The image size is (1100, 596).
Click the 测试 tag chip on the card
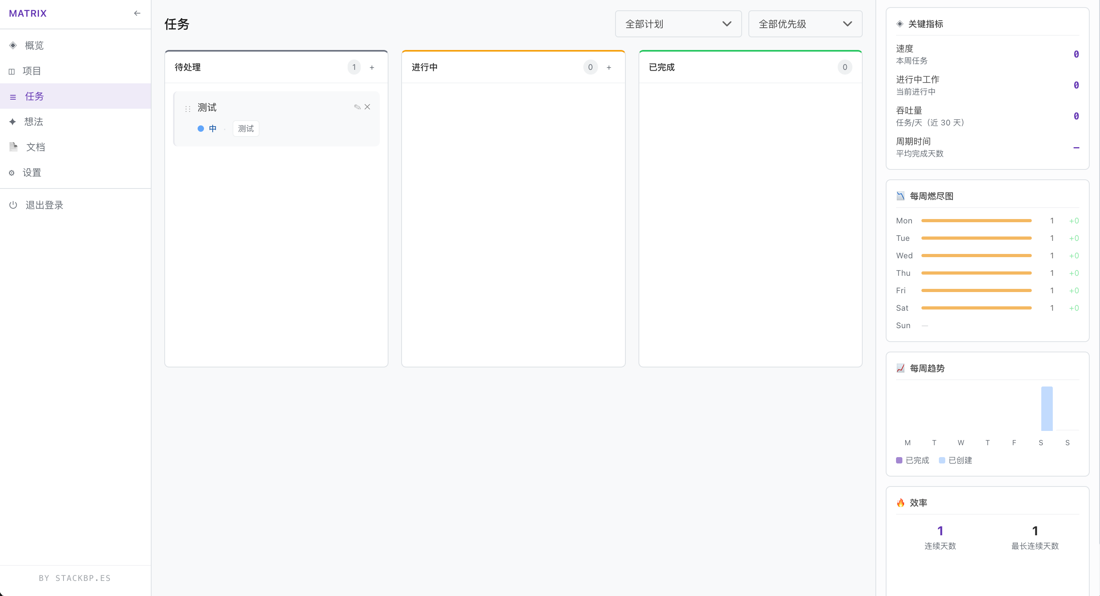246,129
